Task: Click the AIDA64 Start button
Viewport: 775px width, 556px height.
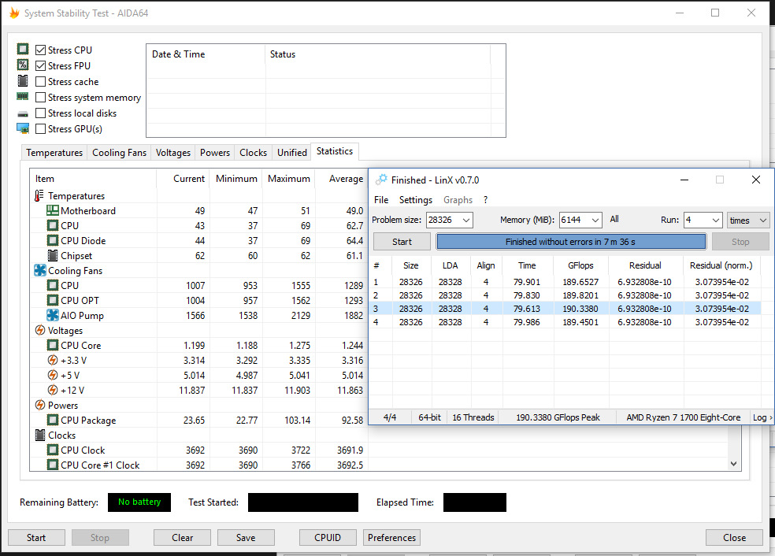Action: coord(36,538)
